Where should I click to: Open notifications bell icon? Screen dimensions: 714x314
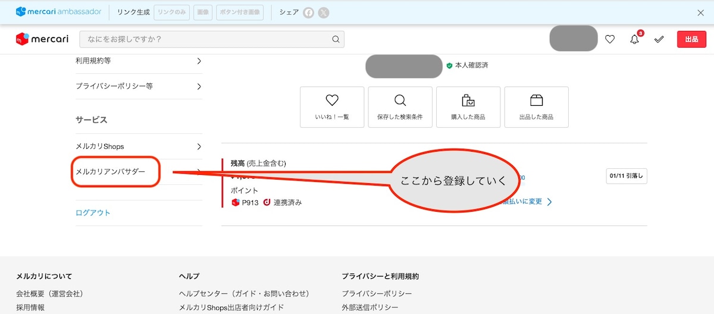[x=635, y=39]
